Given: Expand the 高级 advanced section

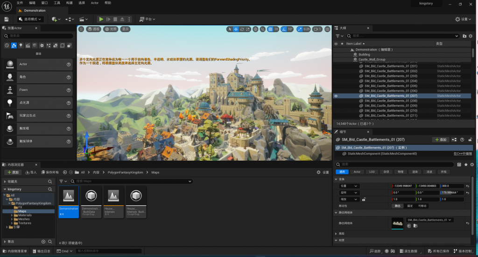Looking at the screenshot, I should pos(336,234).
